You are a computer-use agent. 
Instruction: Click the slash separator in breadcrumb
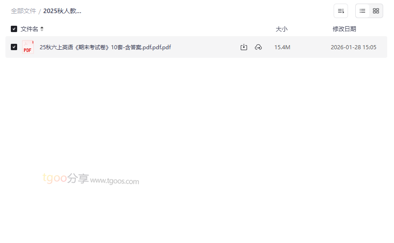40,11
